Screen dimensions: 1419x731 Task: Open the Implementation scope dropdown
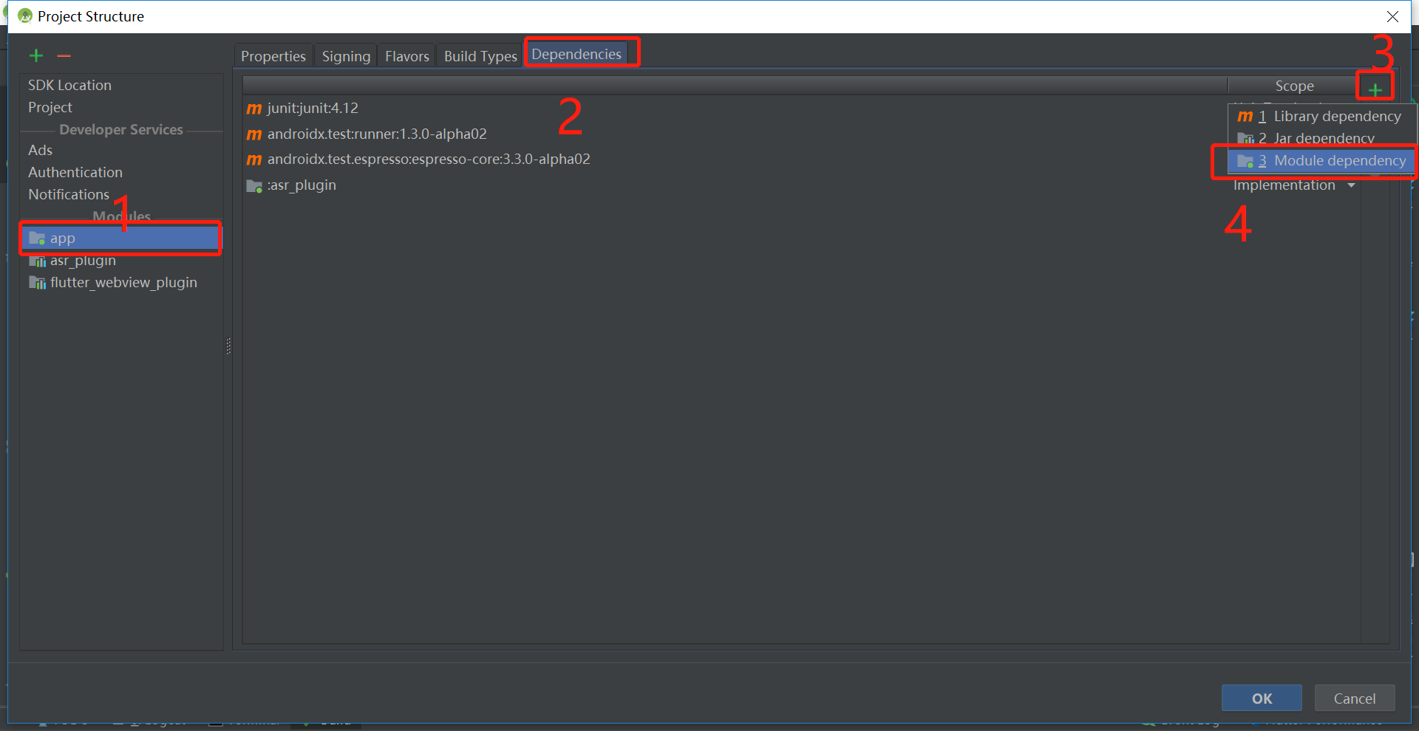point(1294,185)
